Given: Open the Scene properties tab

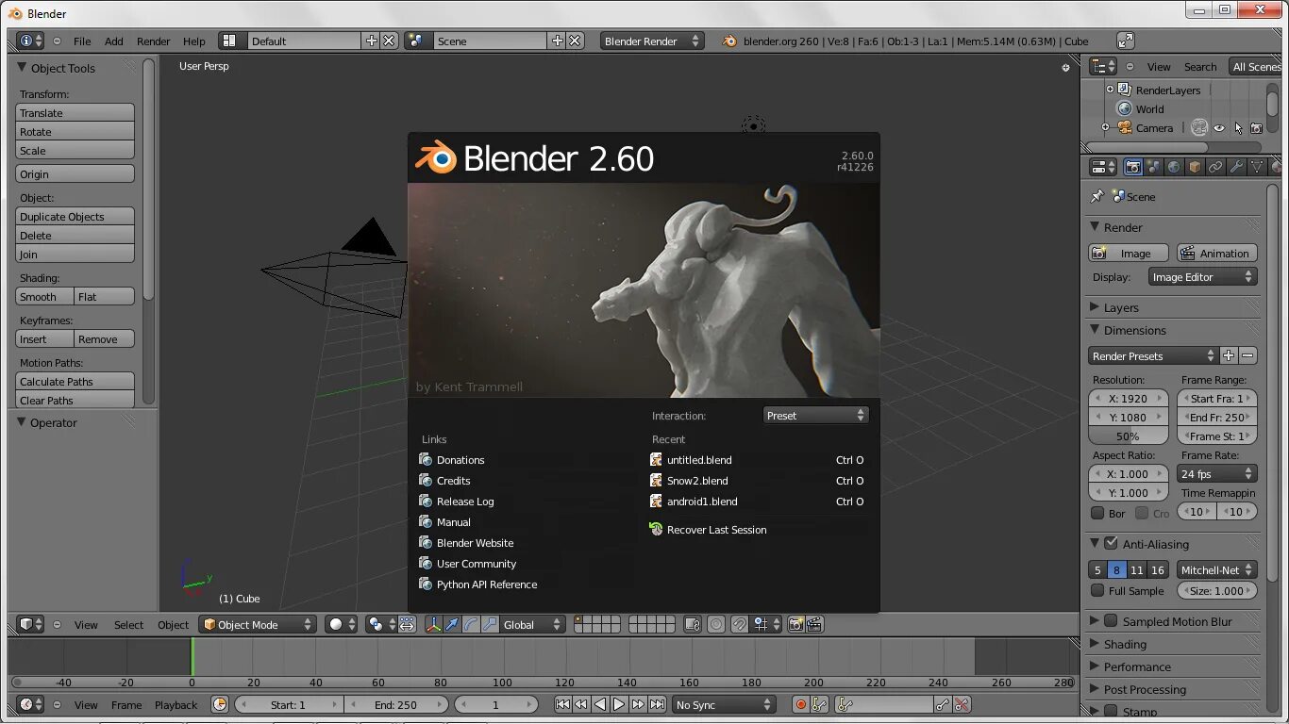Looking at the screenshot, I should (1154, 167).
